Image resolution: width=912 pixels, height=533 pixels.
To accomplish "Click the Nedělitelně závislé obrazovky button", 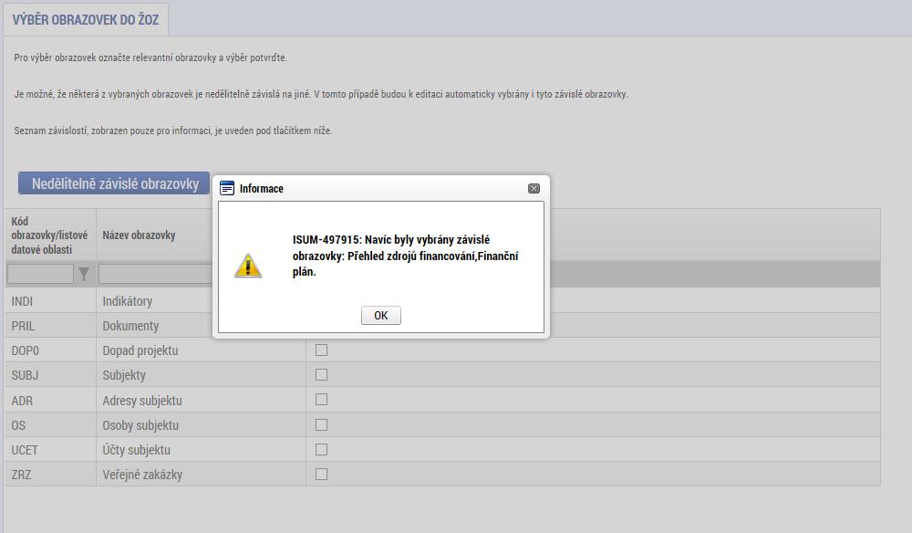I will tap(114, 183).
